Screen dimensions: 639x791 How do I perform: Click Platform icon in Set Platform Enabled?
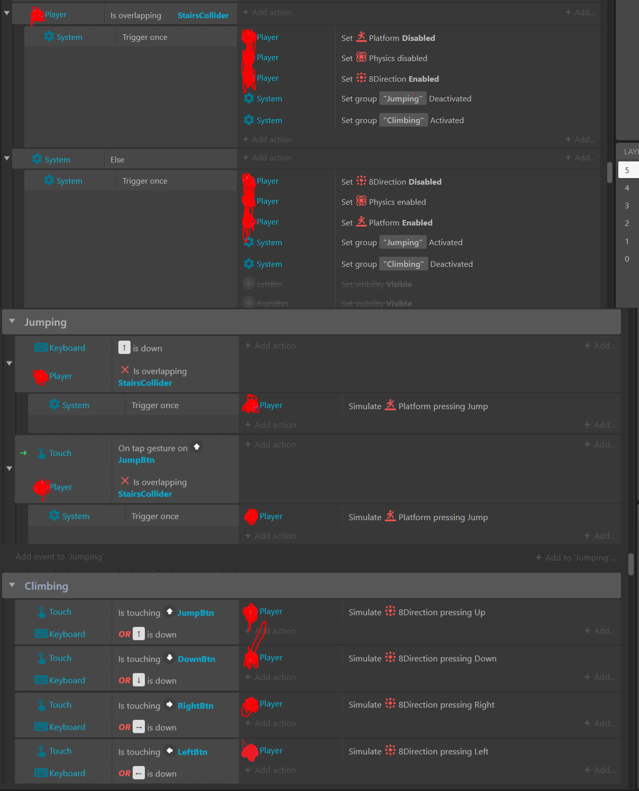point(361,222)
